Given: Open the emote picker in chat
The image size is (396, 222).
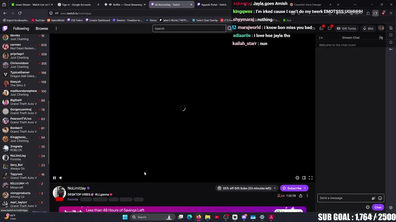Looking at the screenshot, I should [x=380, y=198].
